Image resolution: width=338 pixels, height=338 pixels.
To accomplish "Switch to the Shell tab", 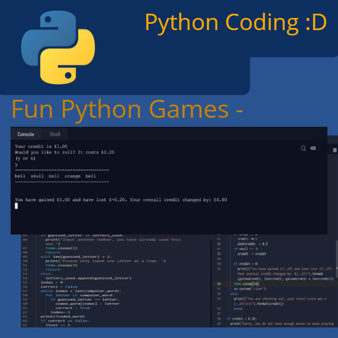I will point(55,134).
